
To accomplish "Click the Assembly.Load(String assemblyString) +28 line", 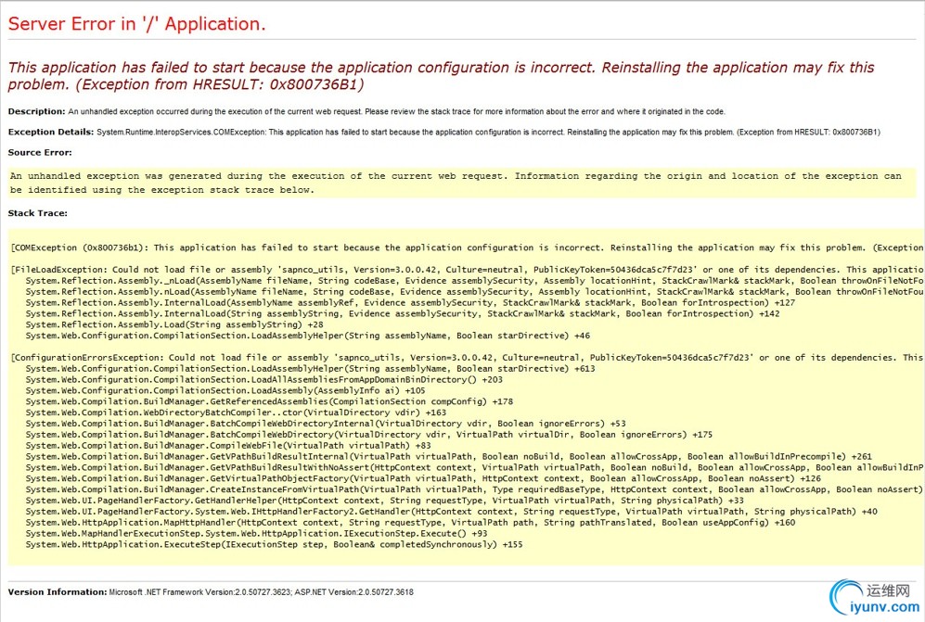I will pos(174,324).
